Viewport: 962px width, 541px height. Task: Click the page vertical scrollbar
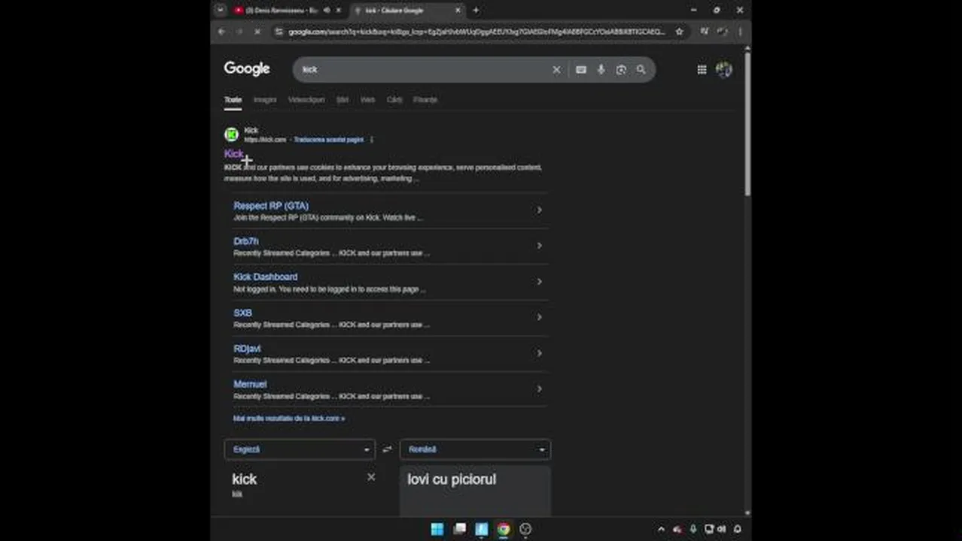coord(747,124)
